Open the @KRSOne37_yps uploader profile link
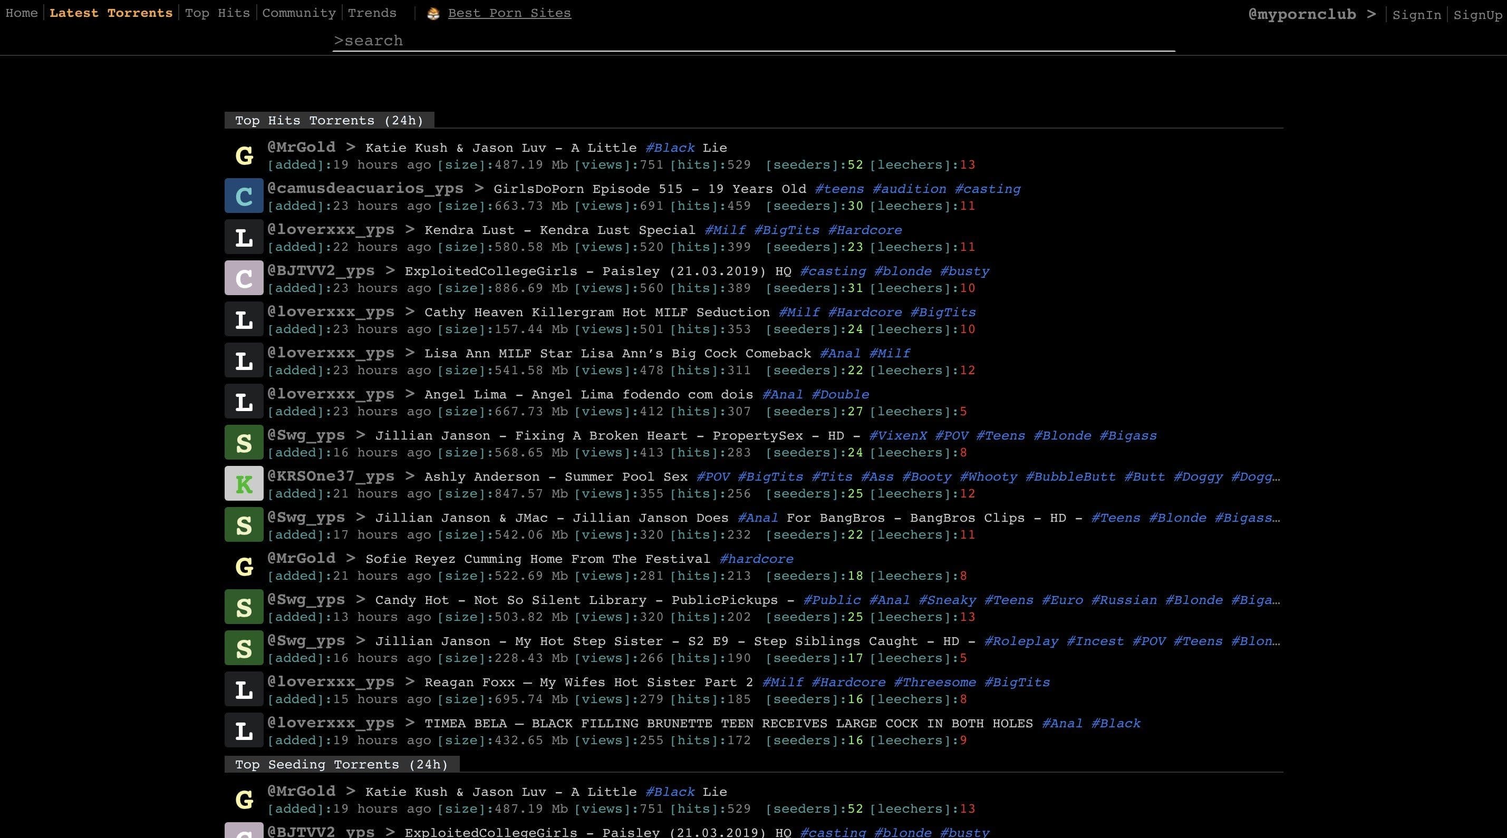Screen dimensions: 1507x838 331,476
